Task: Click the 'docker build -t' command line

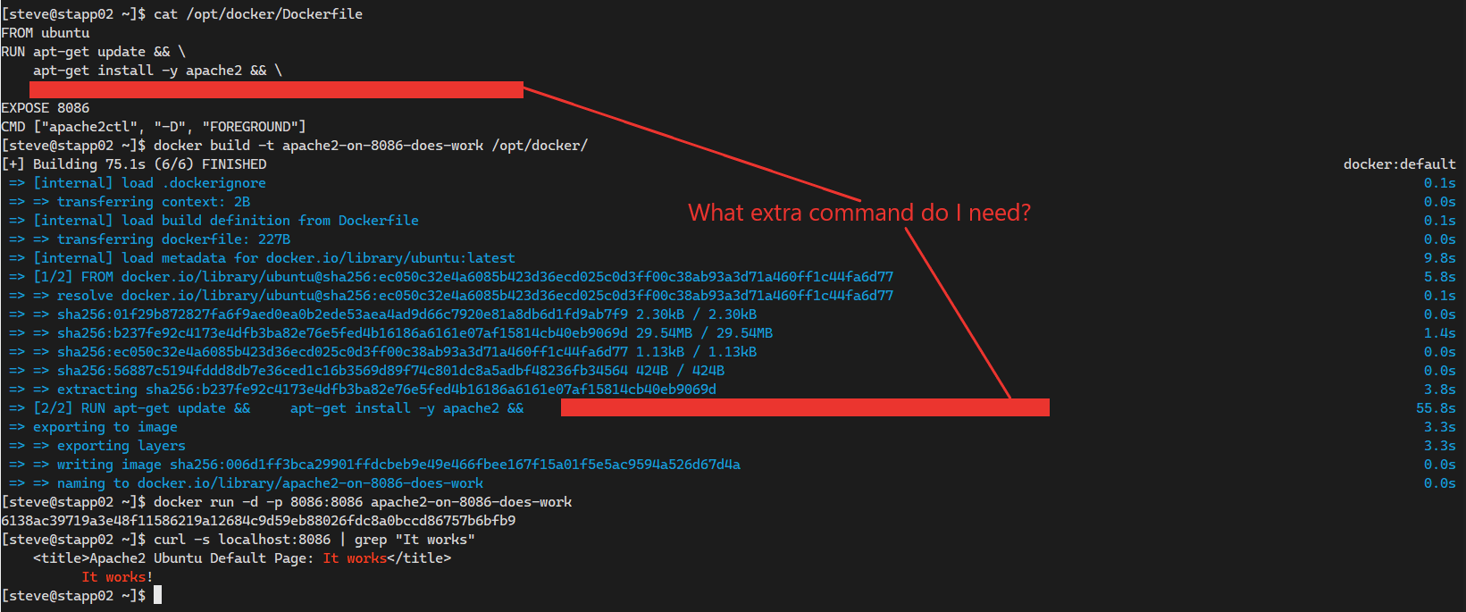Action: coord(371,146)
